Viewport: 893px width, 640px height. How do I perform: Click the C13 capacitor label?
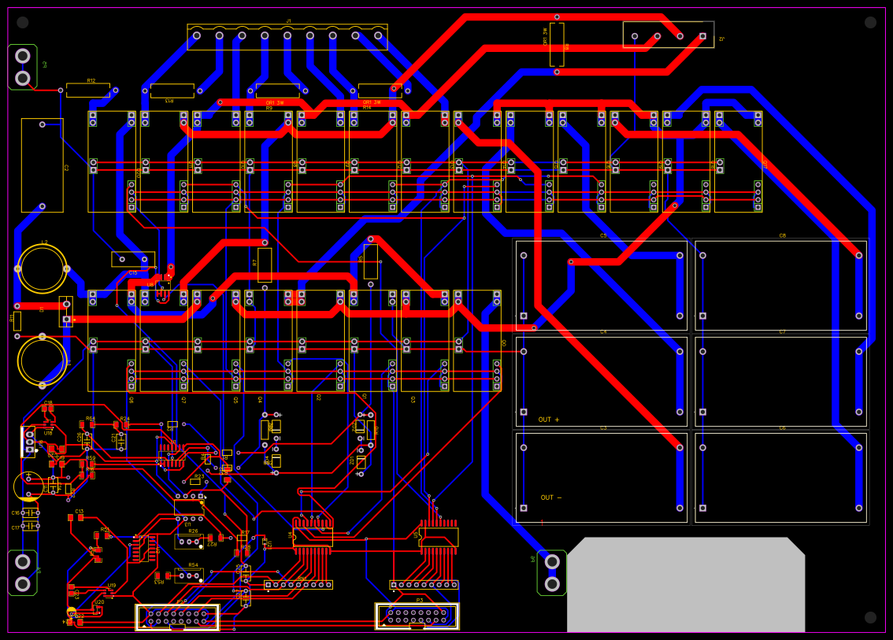[80, 512]
